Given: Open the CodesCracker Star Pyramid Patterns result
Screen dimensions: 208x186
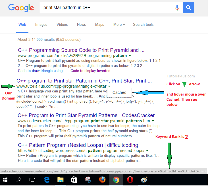Looking at the screenshot, I should (86, 115).
